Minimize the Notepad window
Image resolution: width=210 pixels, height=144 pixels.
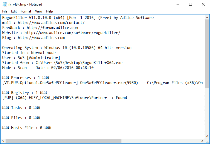[178, 4]
